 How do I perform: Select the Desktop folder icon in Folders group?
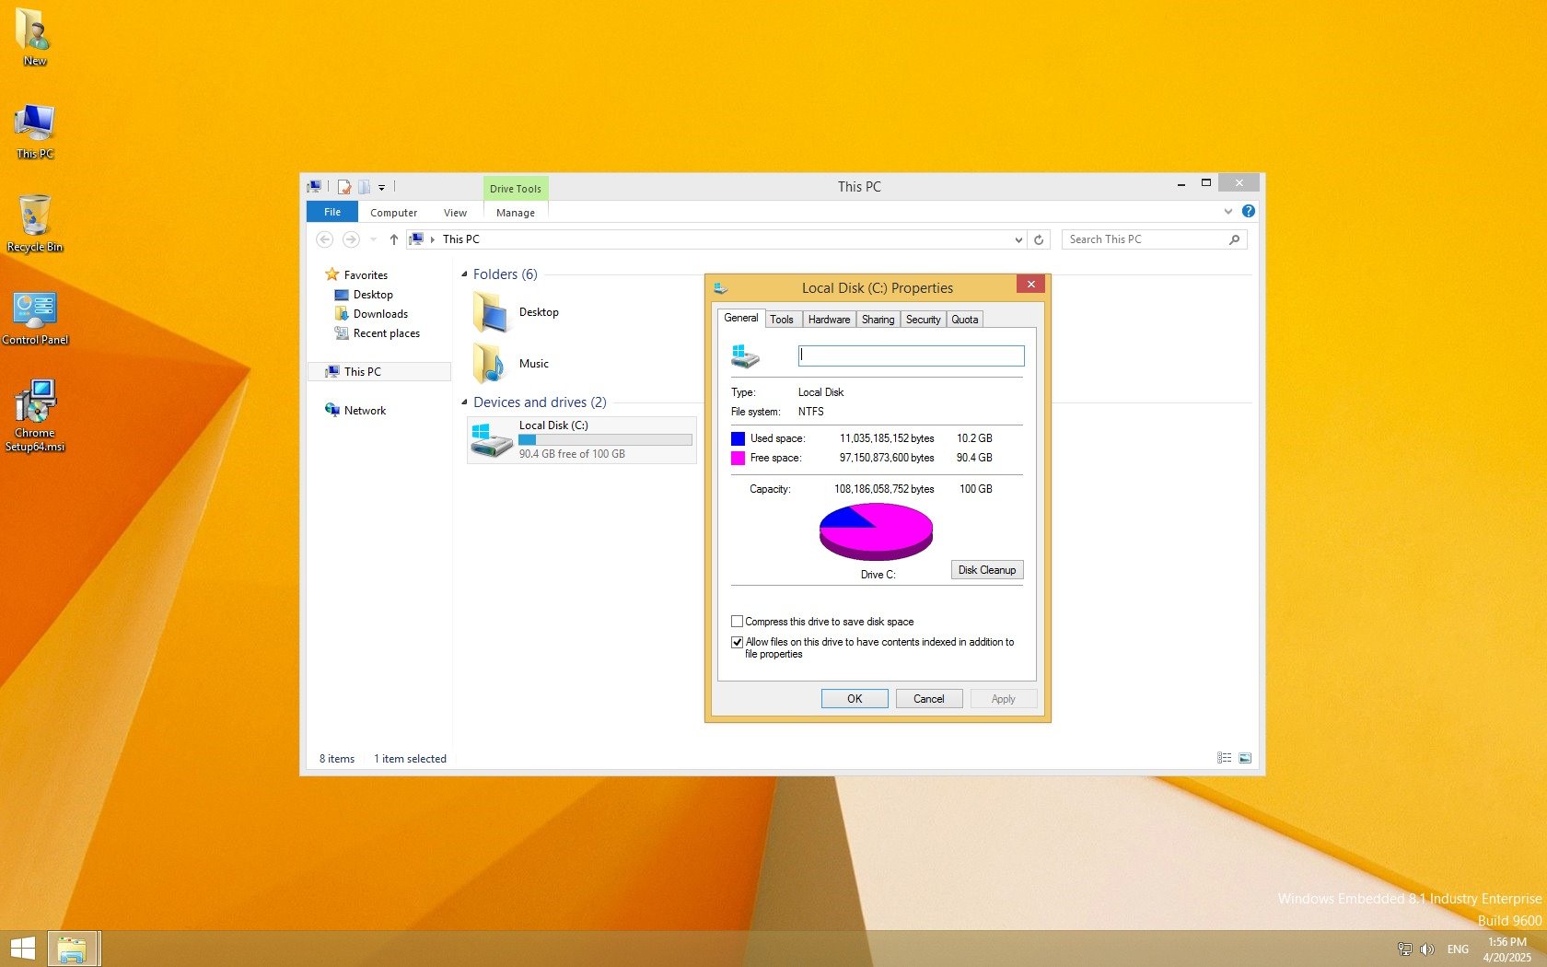[490, 312]
